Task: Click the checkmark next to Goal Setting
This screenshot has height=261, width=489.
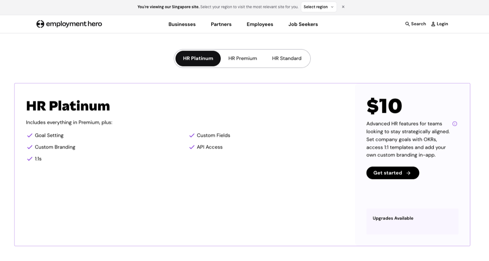Action: [29, 135]
